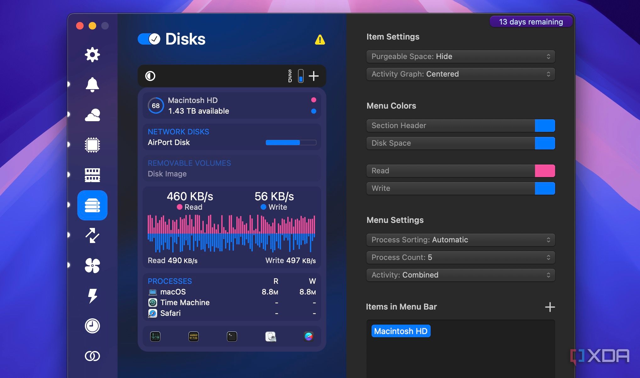Screen dimensions: 640x378
Task: Launch Activity Monitor shortcut icon
Action: (x=155, y=337)
